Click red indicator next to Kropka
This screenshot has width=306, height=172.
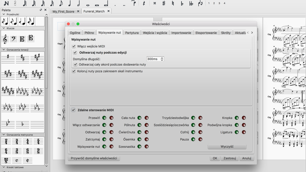[x=244, y=118]
